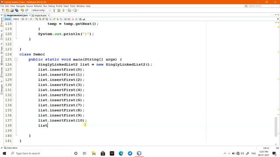Click the volume speaker tray icon

(242, 153)
